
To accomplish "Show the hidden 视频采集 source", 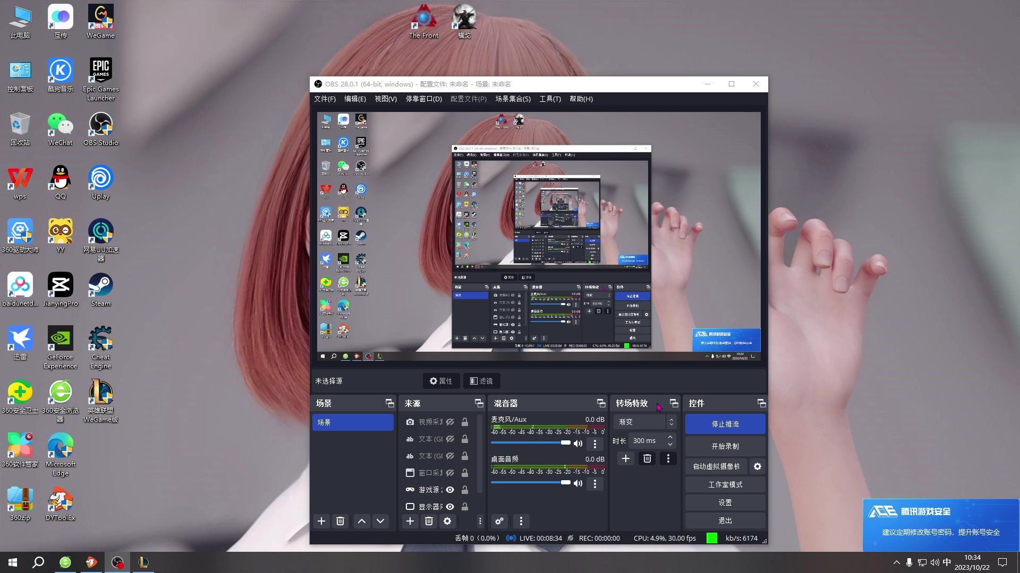I will 450,422.
